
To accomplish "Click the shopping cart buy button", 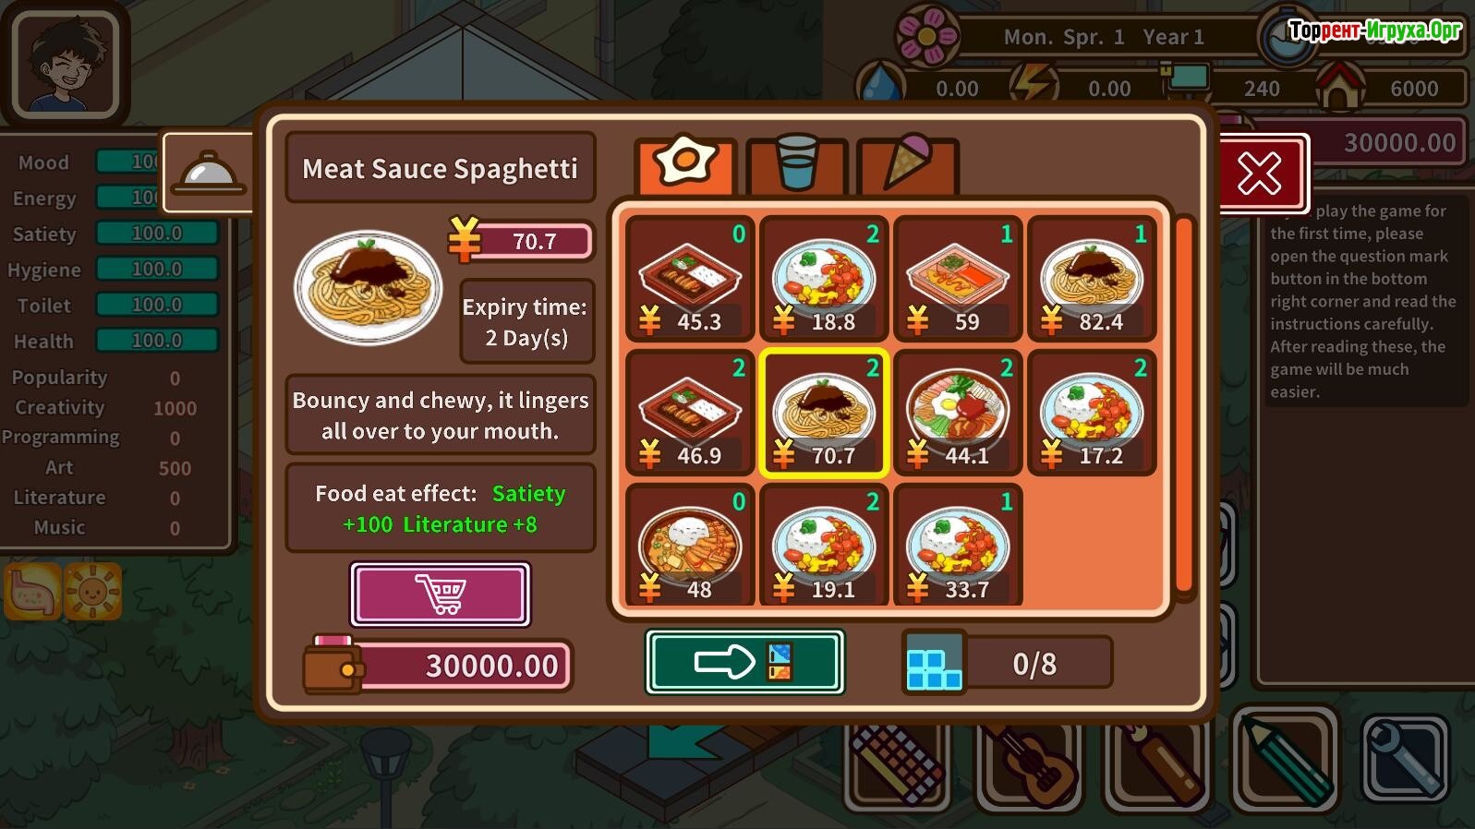I will click(x=440, y=594).
